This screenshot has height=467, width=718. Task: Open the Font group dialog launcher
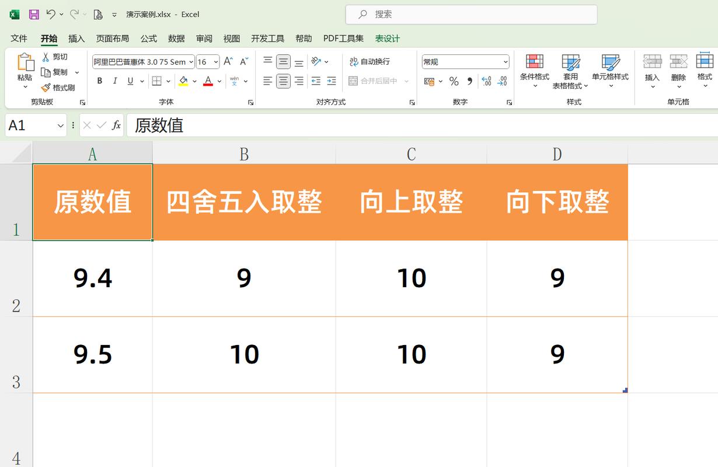pos(250,102)
